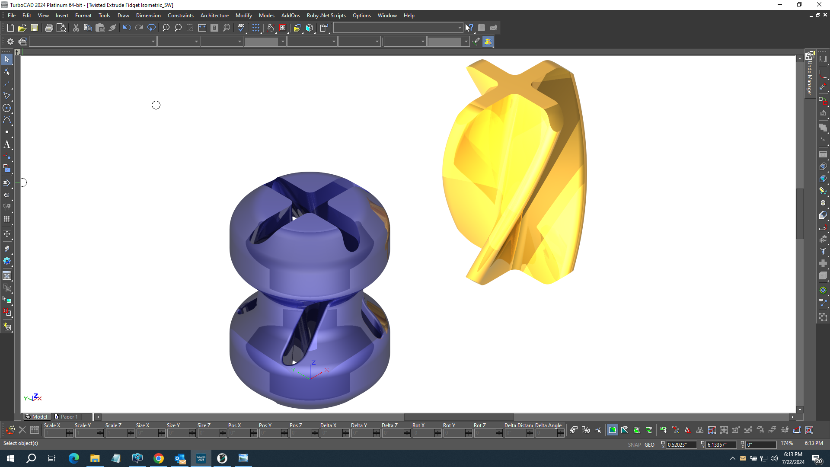Save the drawing with the floppy icon
Image resolution: width=830 pixels, height=467 pixels.
tap(35, 28)
